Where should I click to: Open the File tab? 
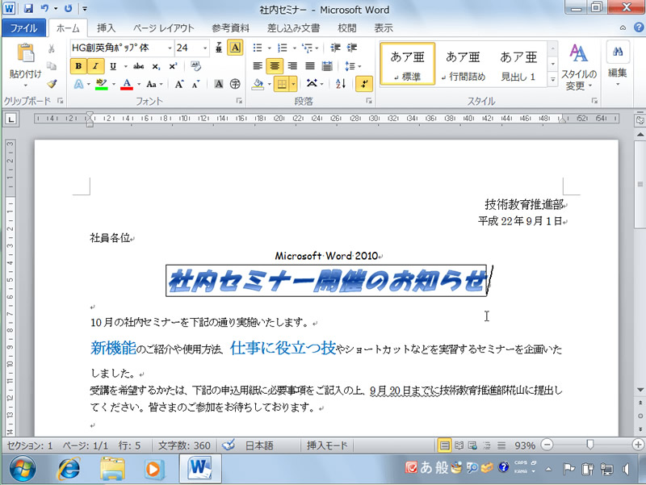coord(23,28)
